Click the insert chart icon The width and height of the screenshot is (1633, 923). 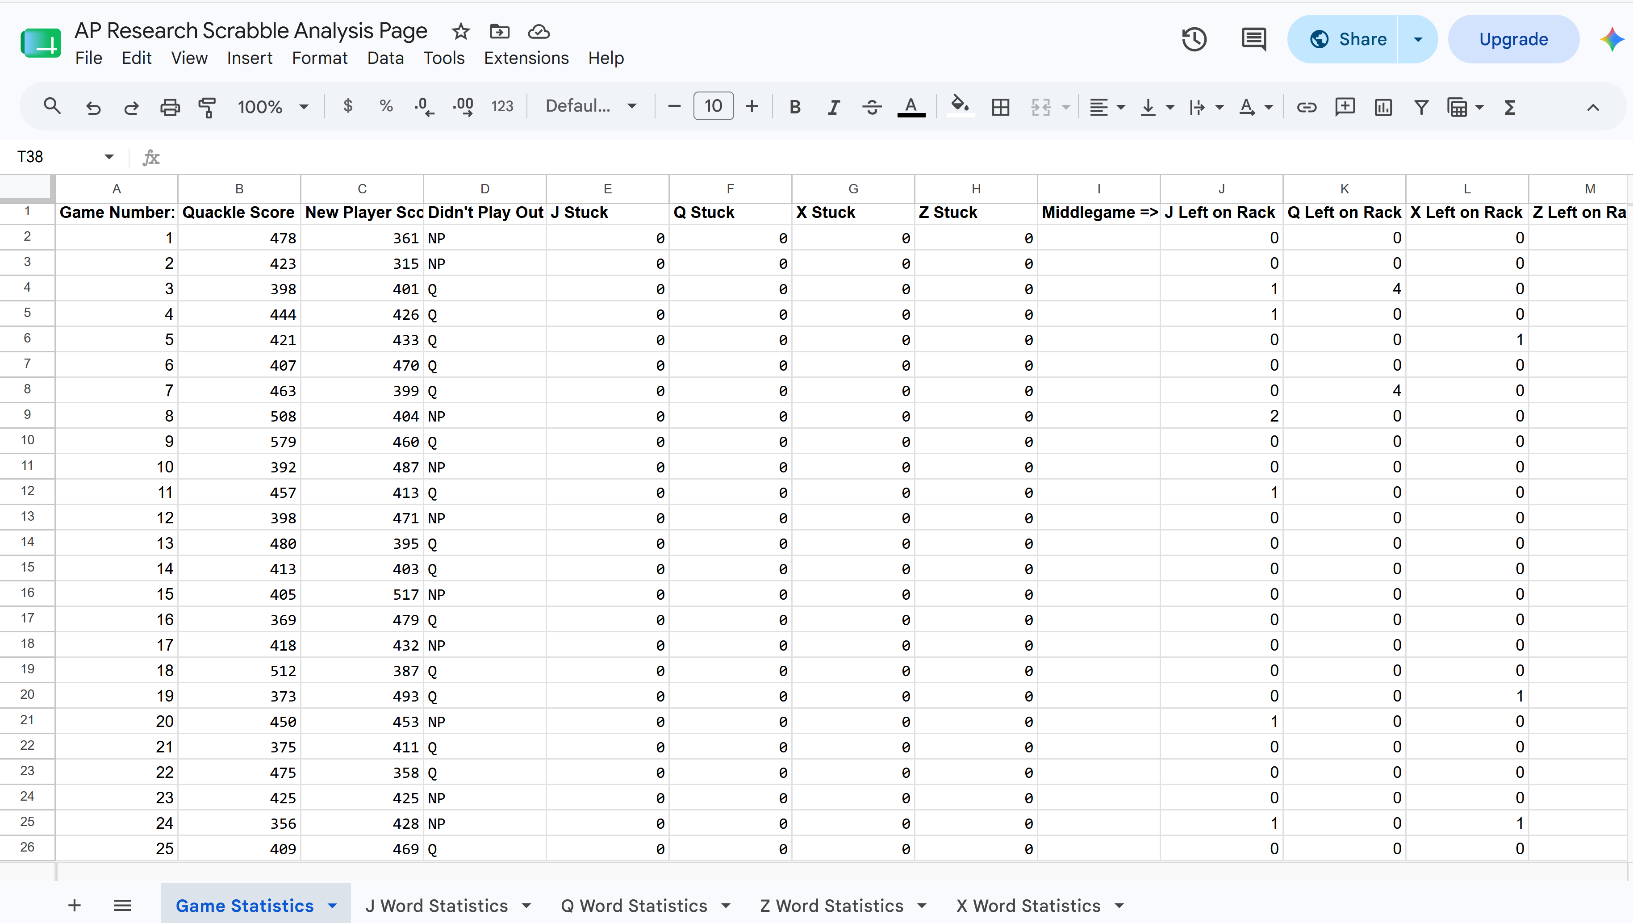pyautogui.click(x=1383, y=106)
